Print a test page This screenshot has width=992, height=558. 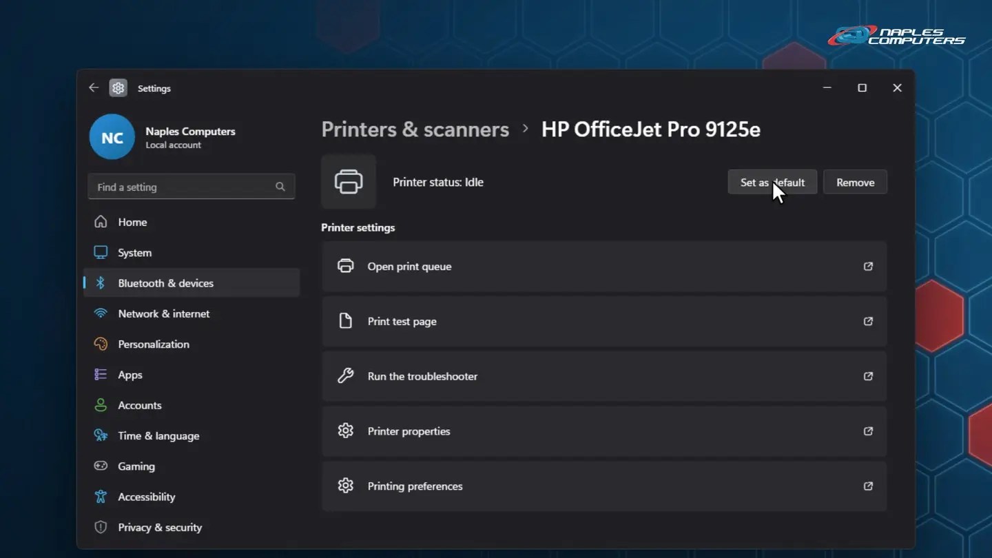click(604, 321)
